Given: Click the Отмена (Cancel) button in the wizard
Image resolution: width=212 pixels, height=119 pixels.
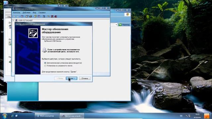Looking at the screenshot, I should 85,78.
